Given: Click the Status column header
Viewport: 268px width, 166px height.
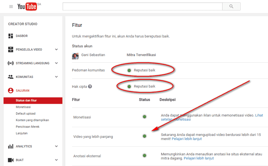Looking at the screenshot, I should pos(144,100).
